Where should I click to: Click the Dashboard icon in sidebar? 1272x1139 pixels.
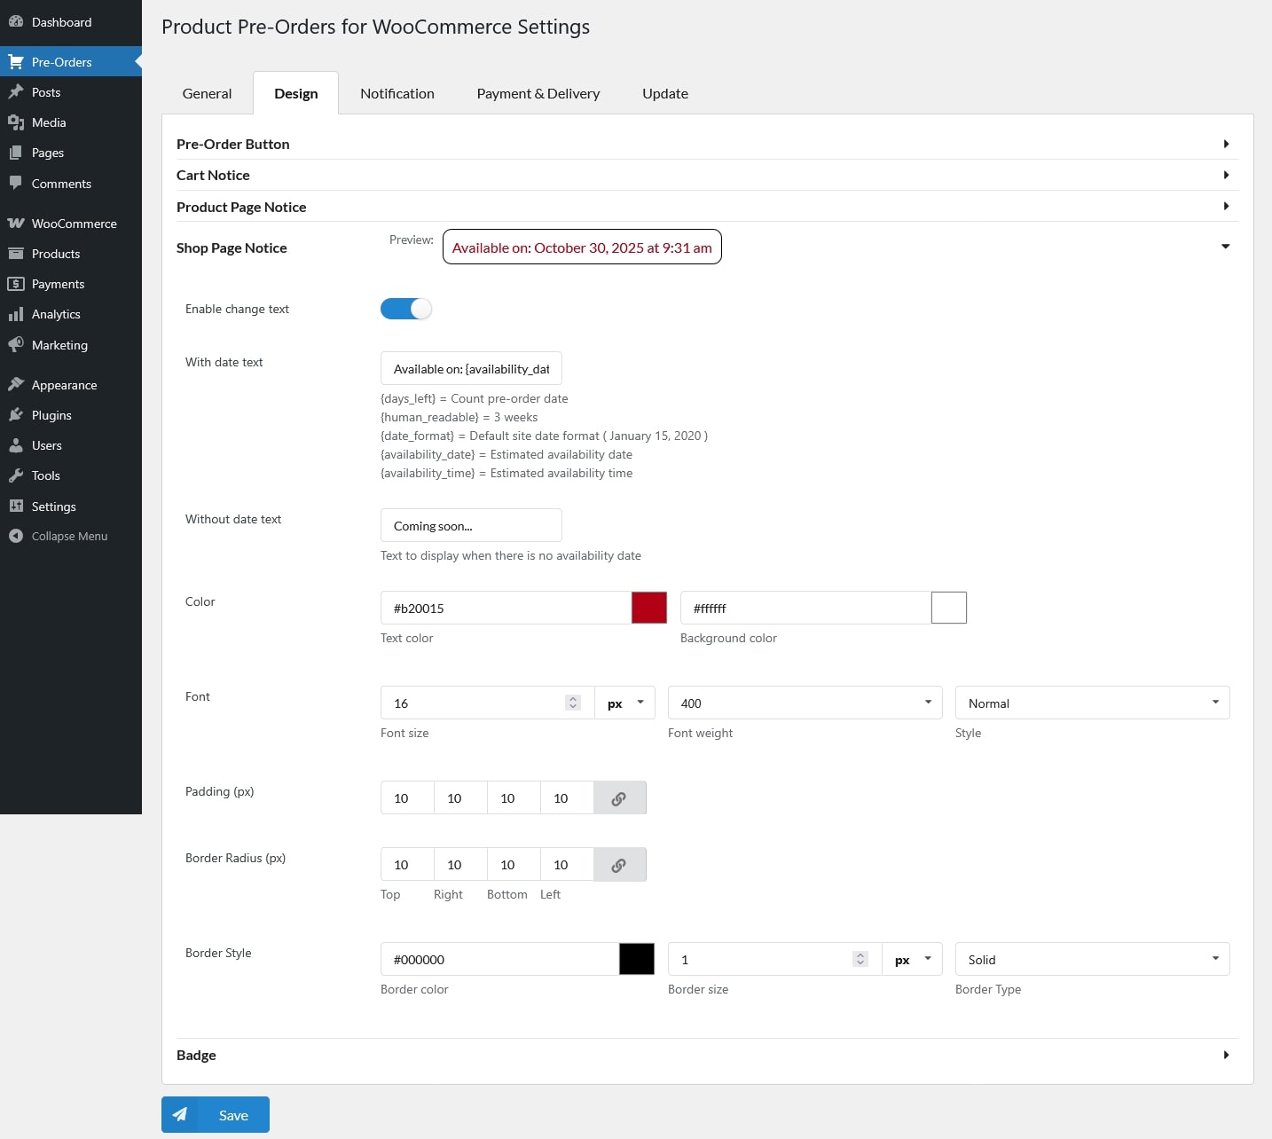coord(16,22)
